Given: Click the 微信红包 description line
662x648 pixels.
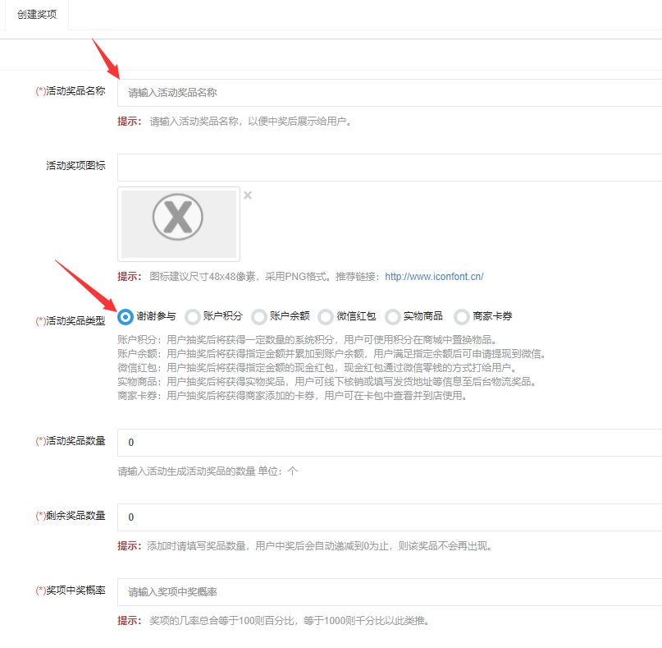Looking at the screenshot, I should [317, 368].
